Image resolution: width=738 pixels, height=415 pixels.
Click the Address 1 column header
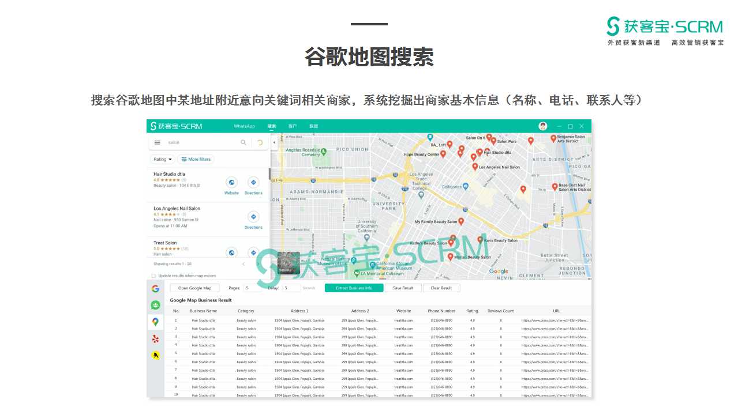[299, 311]
